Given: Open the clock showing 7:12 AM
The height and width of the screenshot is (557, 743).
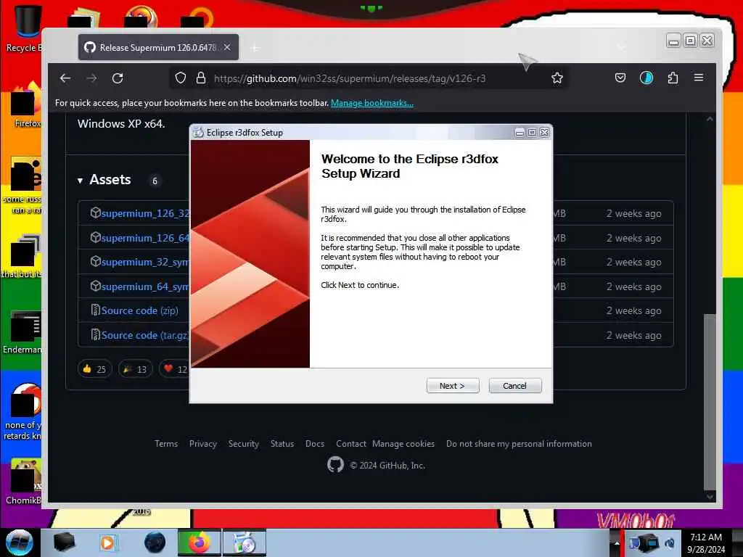Looking at the screenshot, I should point(706,542).
